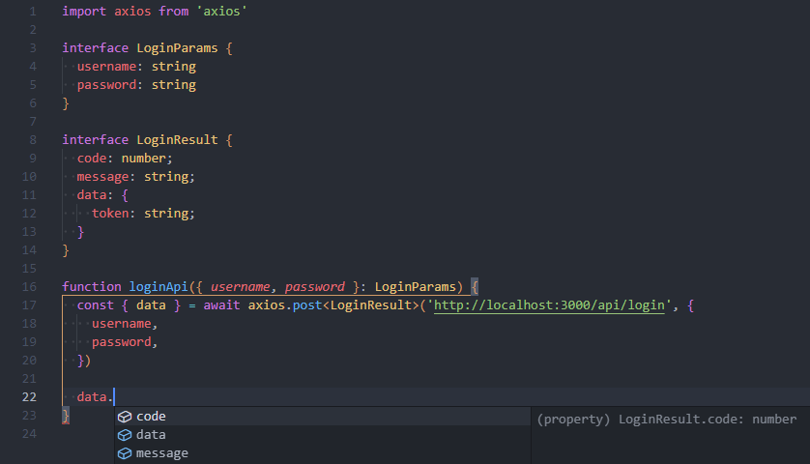810x464 pixels.
Task: Select the 'code' autocomplete suggestion
Action: pyautogui.click(x=322, y=416)
